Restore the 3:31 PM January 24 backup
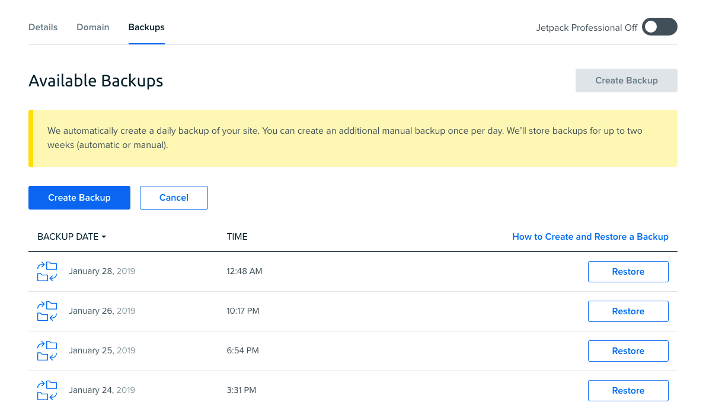Screen dimensions: 706x409 (628, 391)
